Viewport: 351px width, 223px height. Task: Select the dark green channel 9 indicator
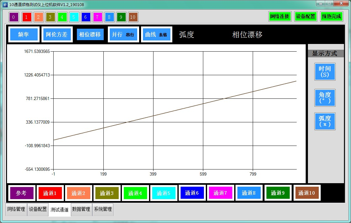pyautogui.click(x=121, y=17)
